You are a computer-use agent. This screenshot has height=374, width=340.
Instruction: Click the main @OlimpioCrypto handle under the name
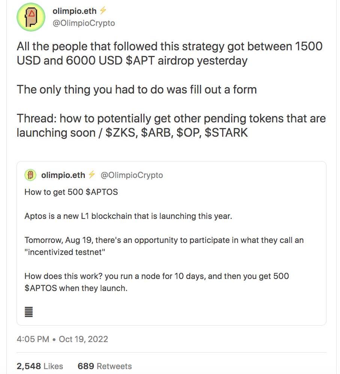click(84, 23)
